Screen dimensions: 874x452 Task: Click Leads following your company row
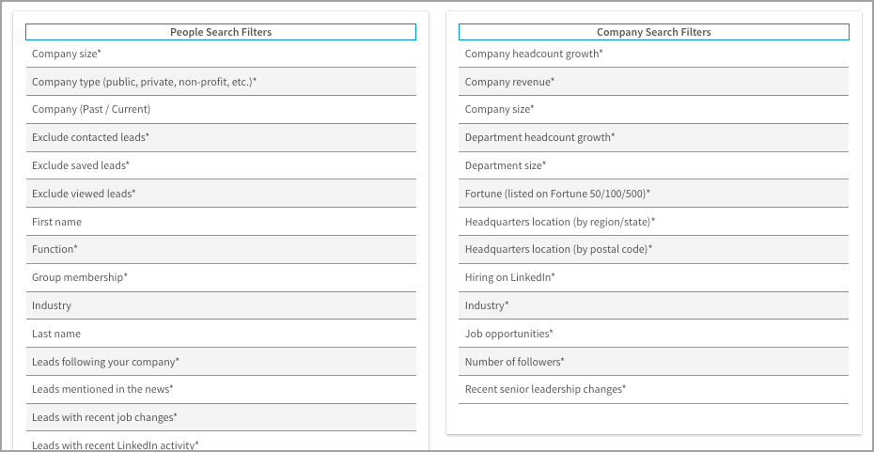(x=105, y=362)
